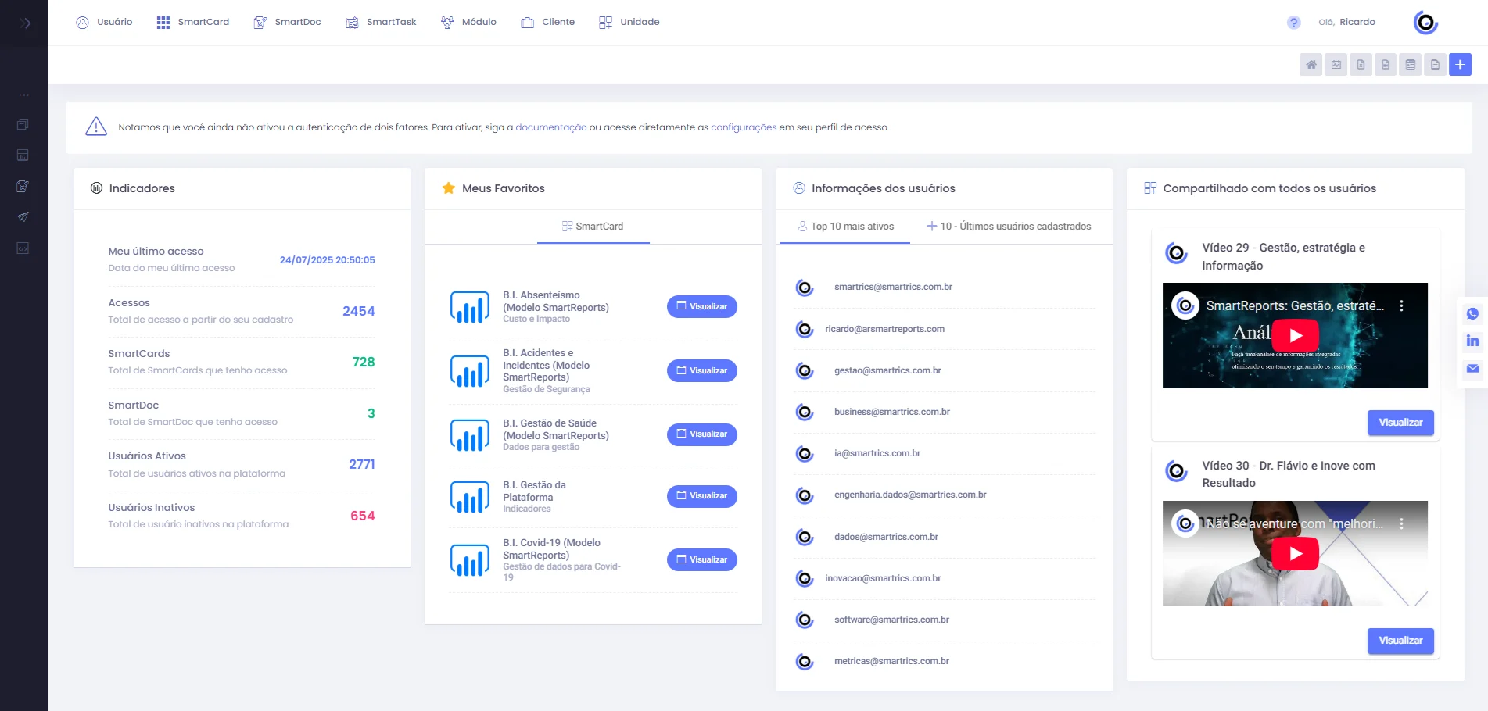Click the email envelope floating icon
Screen dimensions: 1488x711
click(1472, 369)
